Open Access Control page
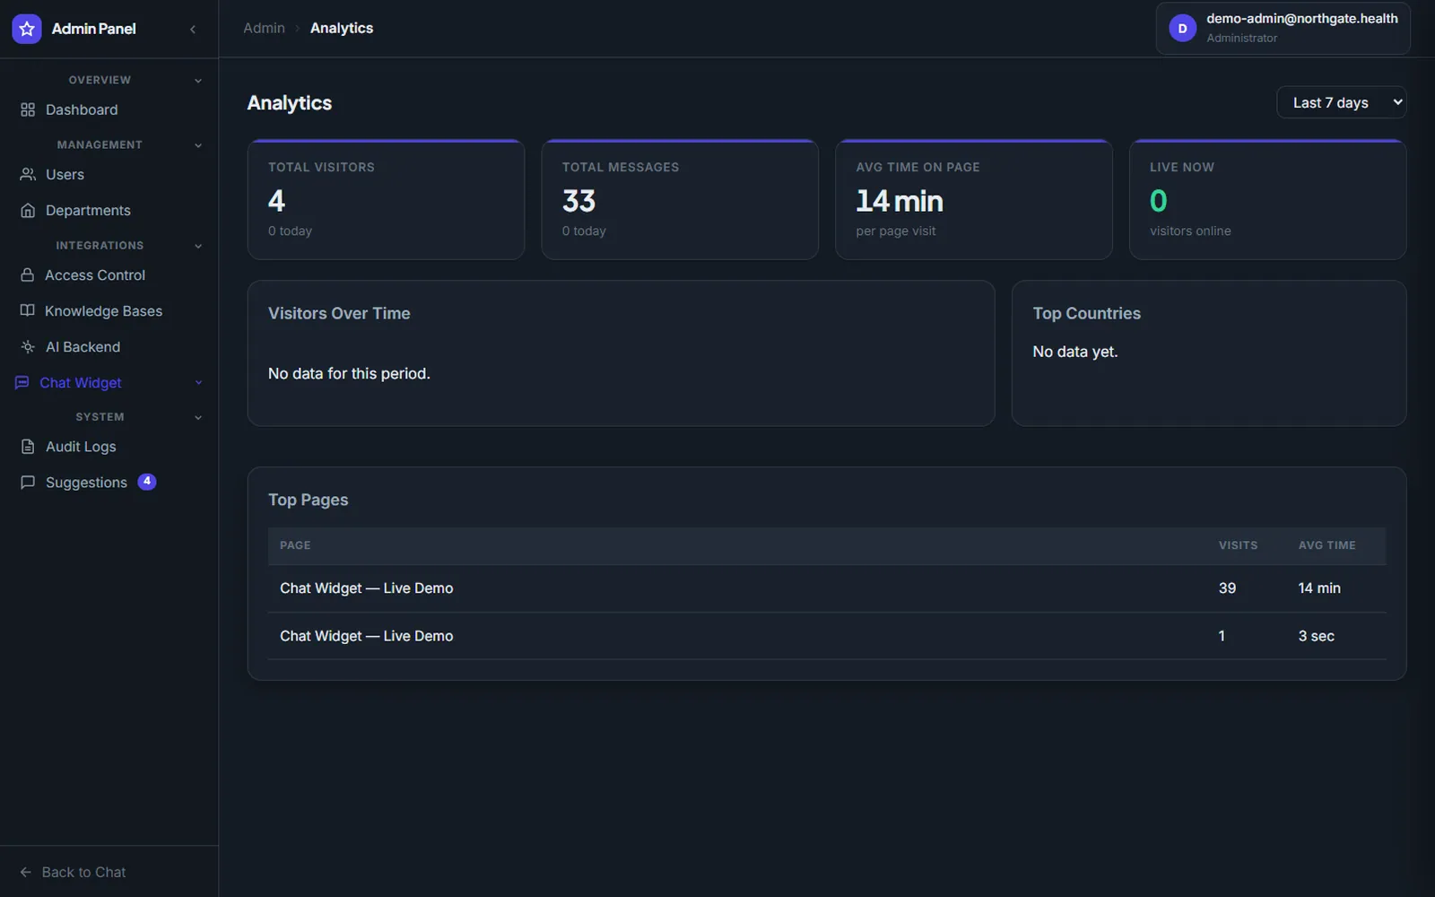Viewport: 1435px width, 897px height. 108,274
